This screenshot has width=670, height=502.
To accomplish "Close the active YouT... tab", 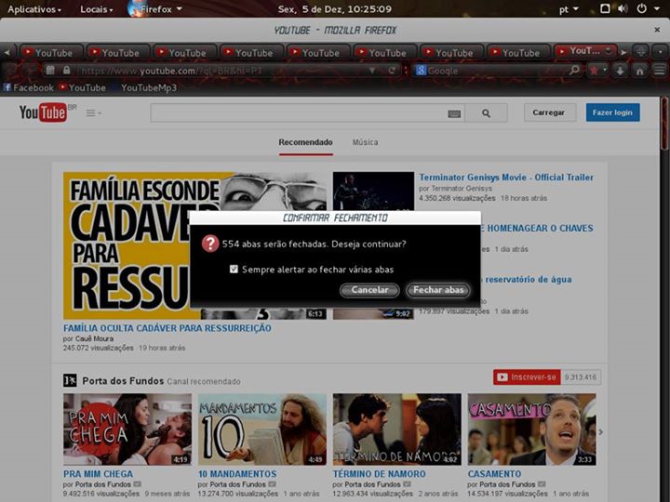I will point(609,51).
